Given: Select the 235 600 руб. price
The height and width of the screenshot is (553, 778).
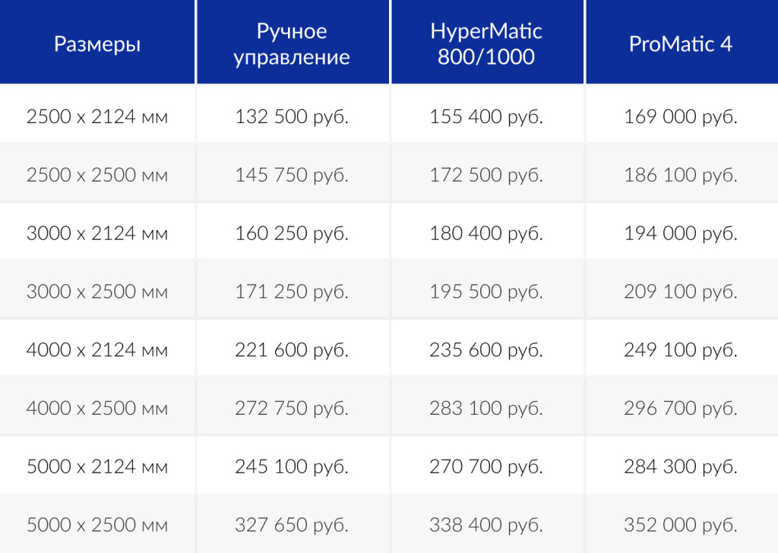Looking at the screenshot, I should pyautogui.click(x=486, y=349).
